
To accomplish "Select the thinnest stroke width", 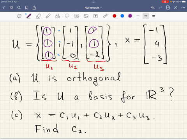I will [138, 16].
